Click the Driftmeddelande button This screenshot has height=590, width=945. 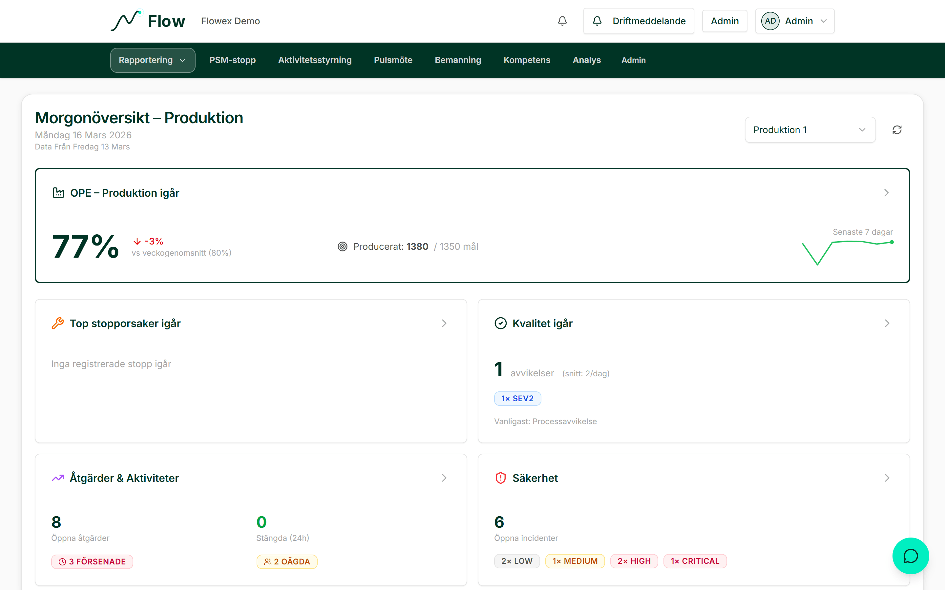639,21
